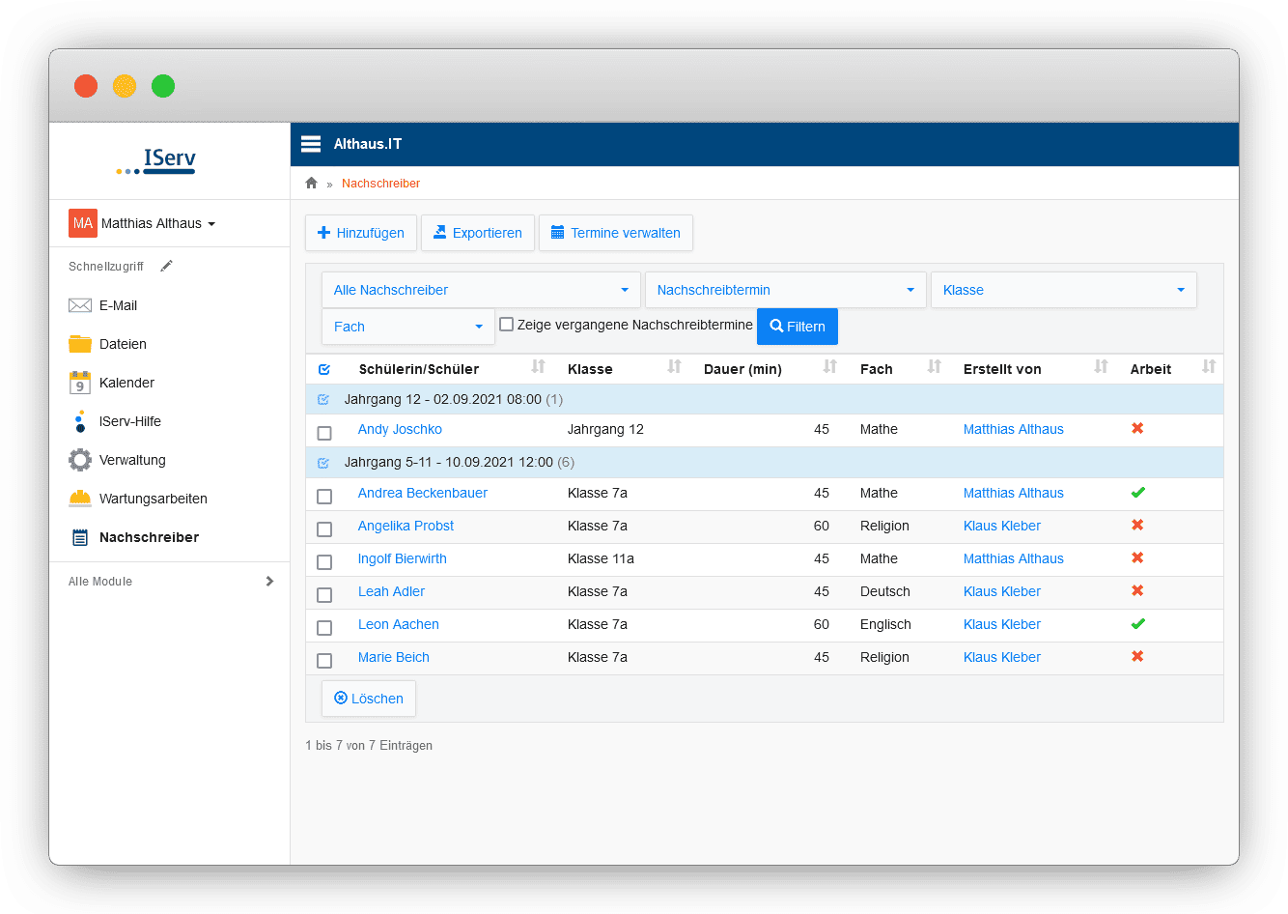Viewport: 1288px width, 914px height.
Task: Open E-Mail from the sidebar
Action: click(119, 305)
